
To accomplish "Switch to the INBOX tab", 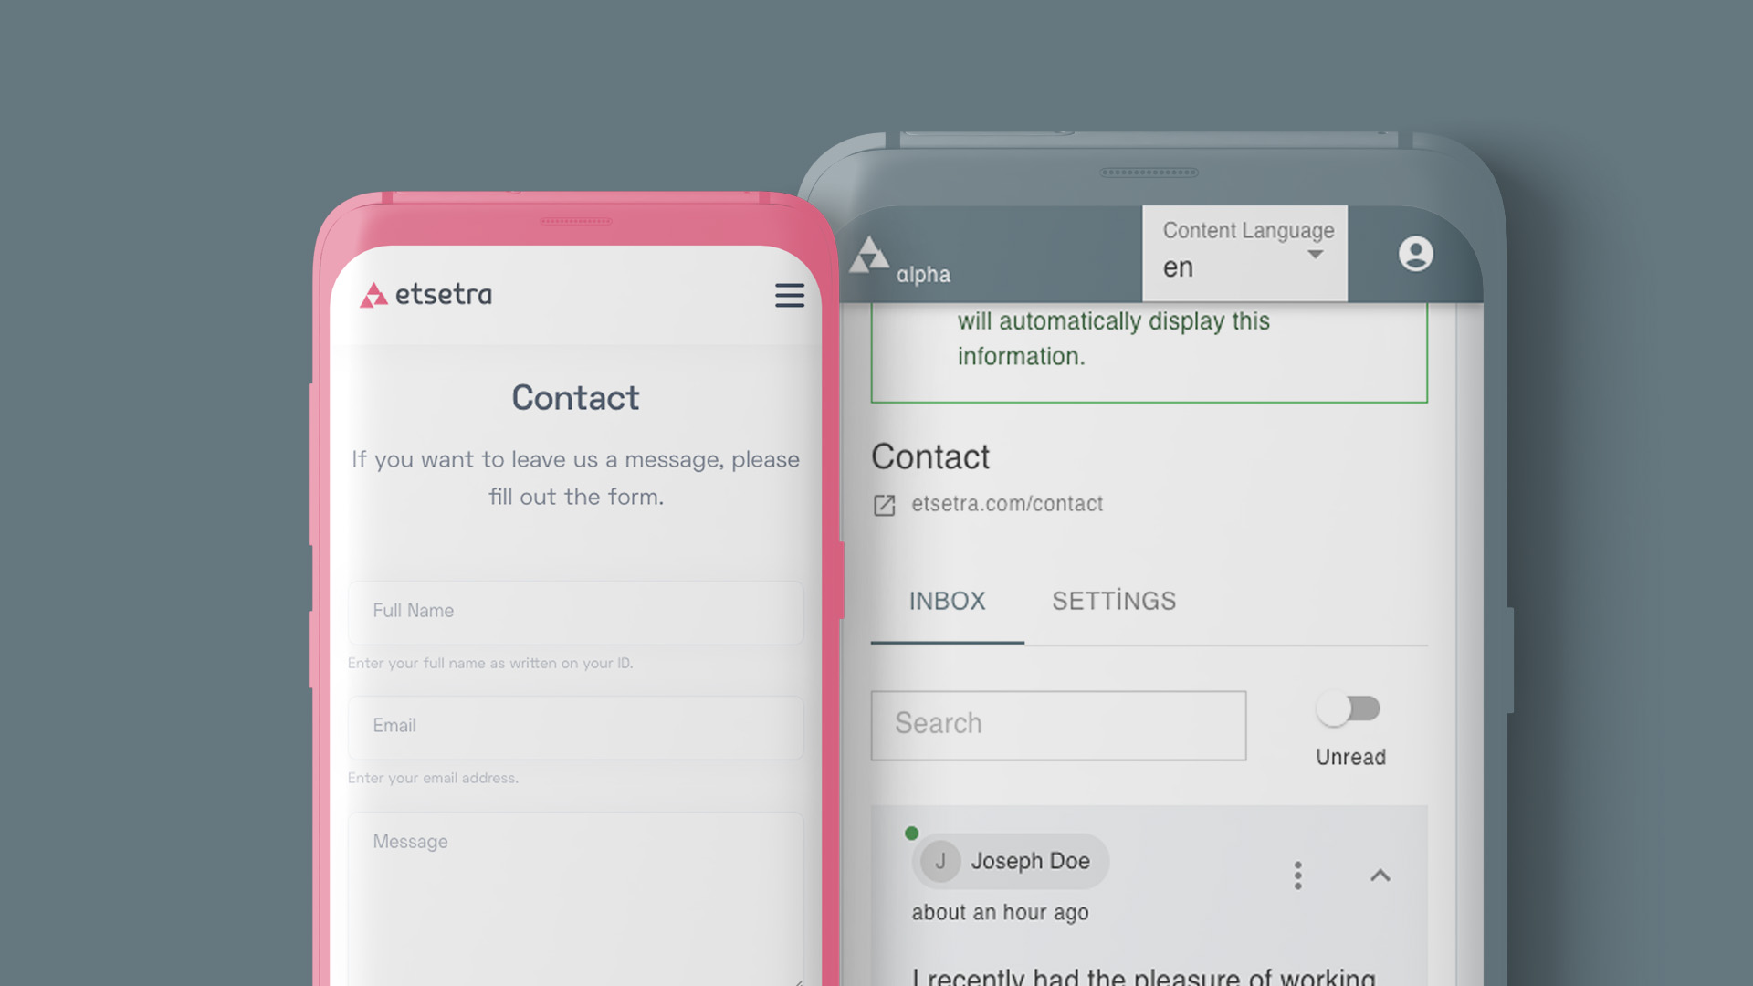I will point(948,601).
